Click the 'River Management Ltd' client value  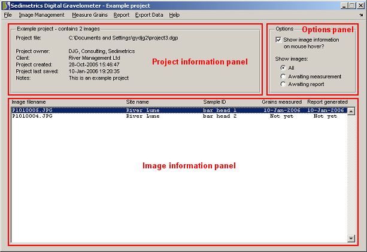pyautogui.click(x=94, y=58)
